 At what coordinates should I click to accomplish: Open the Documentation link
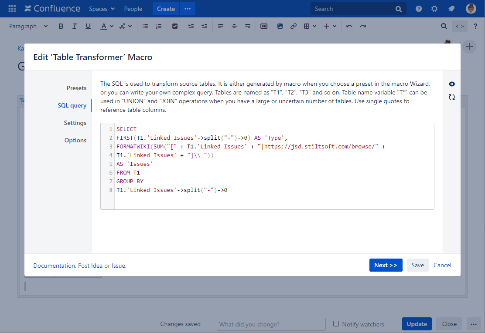pyautogui.click(x=54, y=266)
